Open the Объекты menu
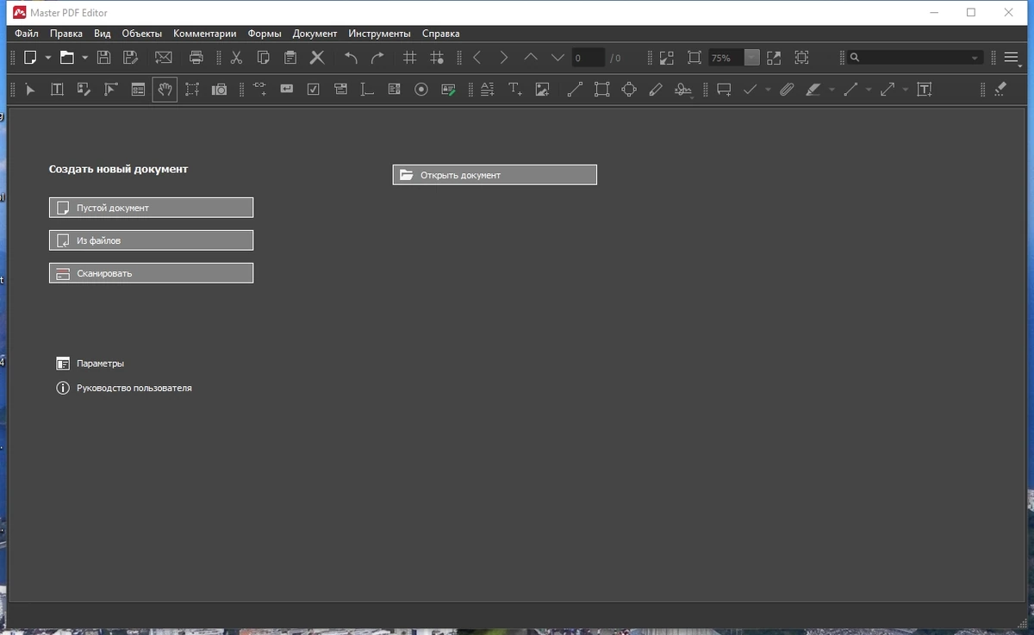 tap(142, 34)
